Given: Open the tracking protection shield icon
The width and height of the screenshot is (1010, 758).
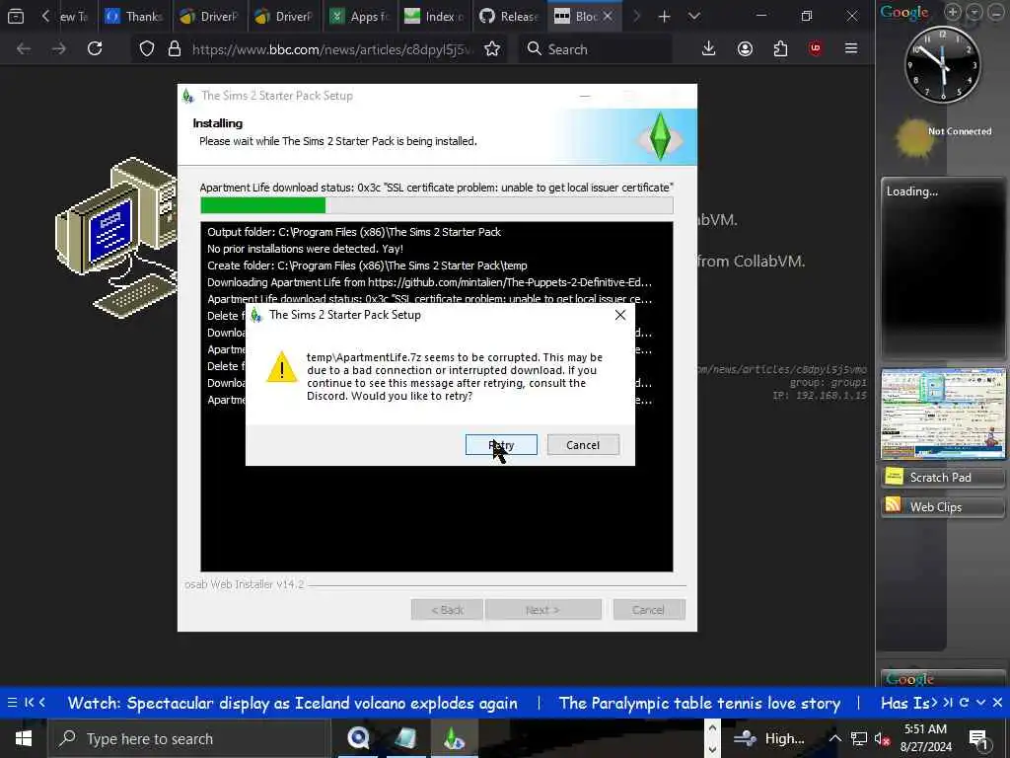Looking at the screenshot, I should 147,49.
